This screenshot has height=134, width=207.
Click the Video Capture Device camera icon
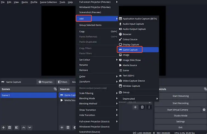pyautogui.click(x=120, y=81)
